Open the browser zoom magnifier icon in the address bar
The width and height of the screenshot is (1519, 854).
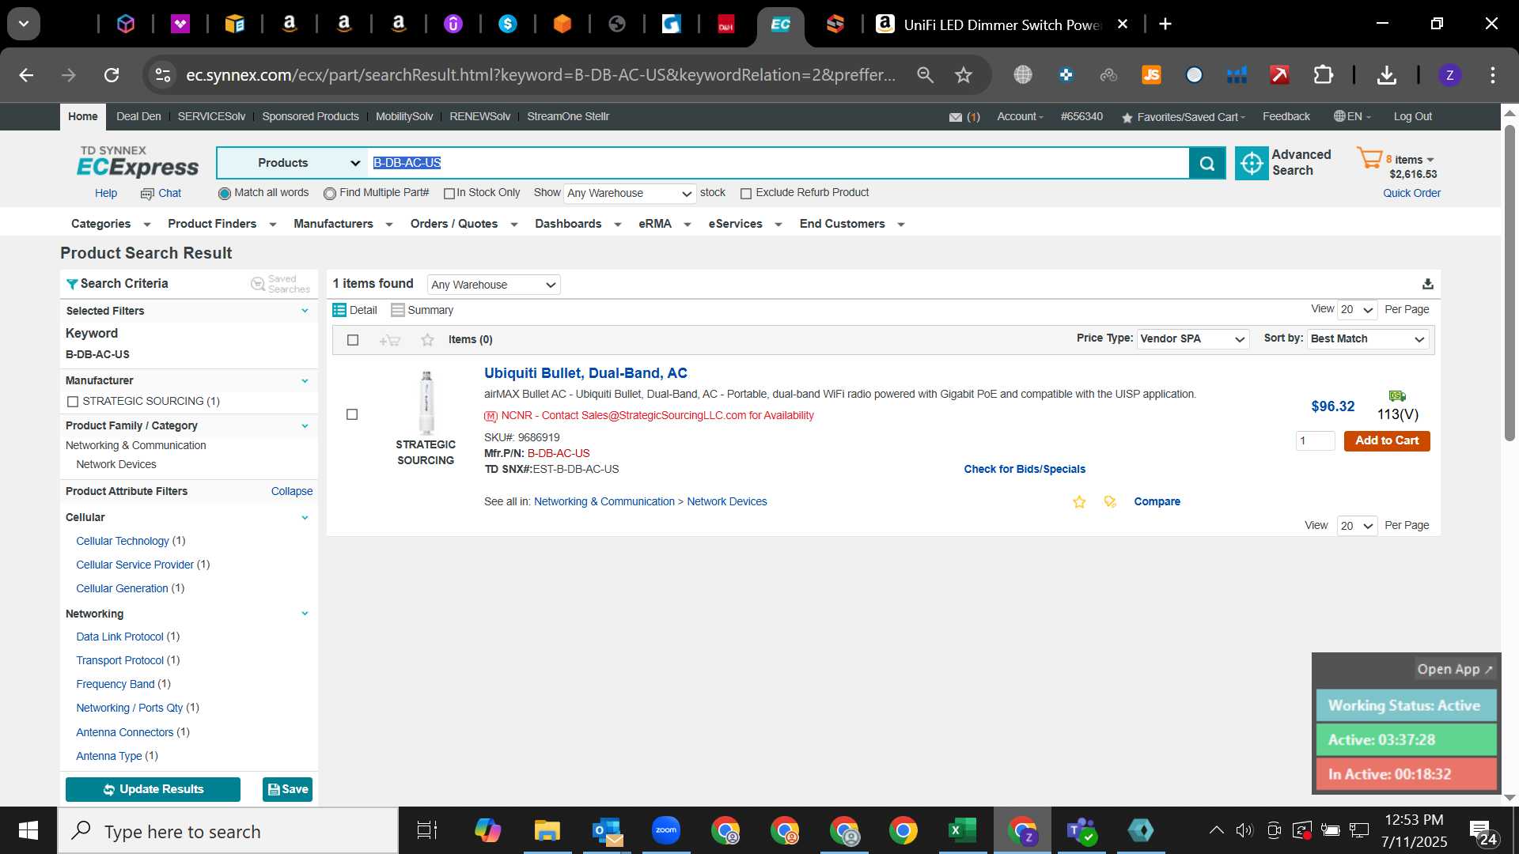click(x=925, y=75)
